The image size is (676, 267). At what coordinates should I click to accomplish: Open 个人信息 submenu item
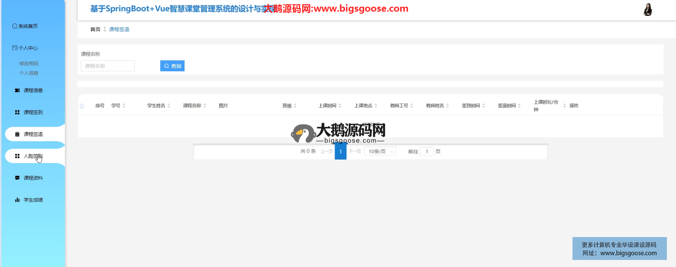(29, 73)
